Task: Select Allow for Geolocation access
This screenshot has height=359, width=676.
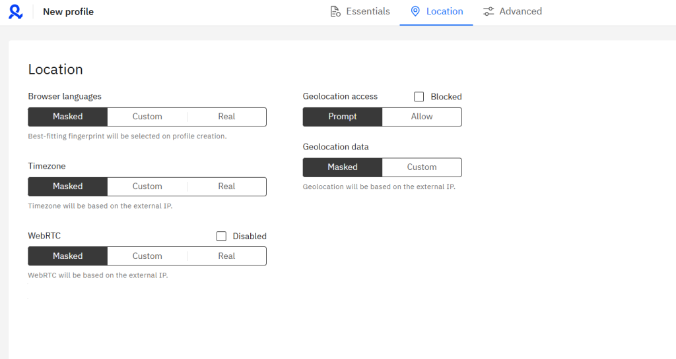Action: click(422, 117)
